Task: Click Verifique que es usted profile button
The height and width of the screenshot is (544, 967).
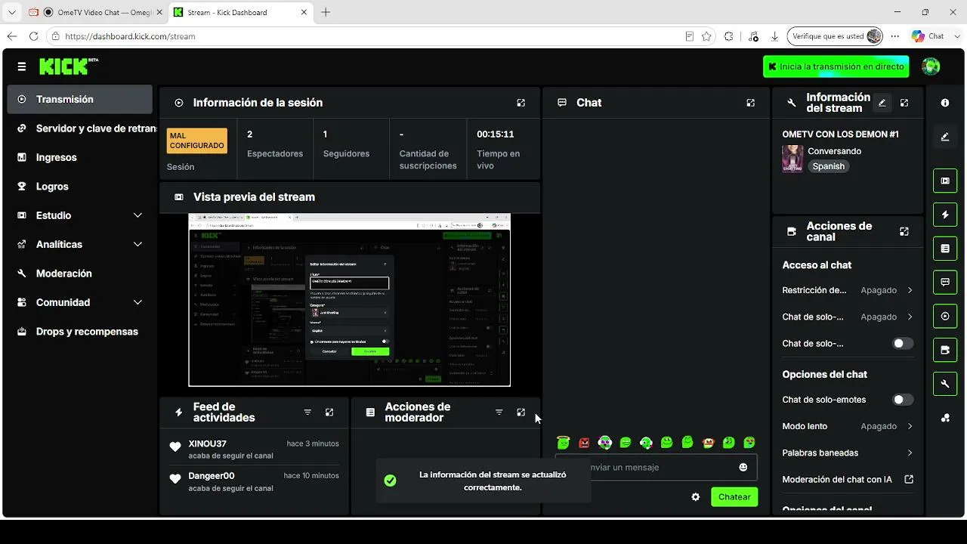Action: 836,36
